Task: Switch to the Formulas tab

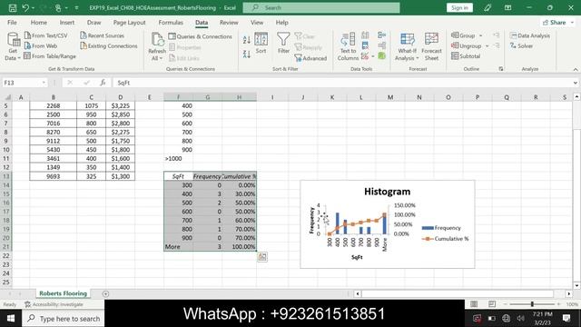Action: click(x=171, y=23)
